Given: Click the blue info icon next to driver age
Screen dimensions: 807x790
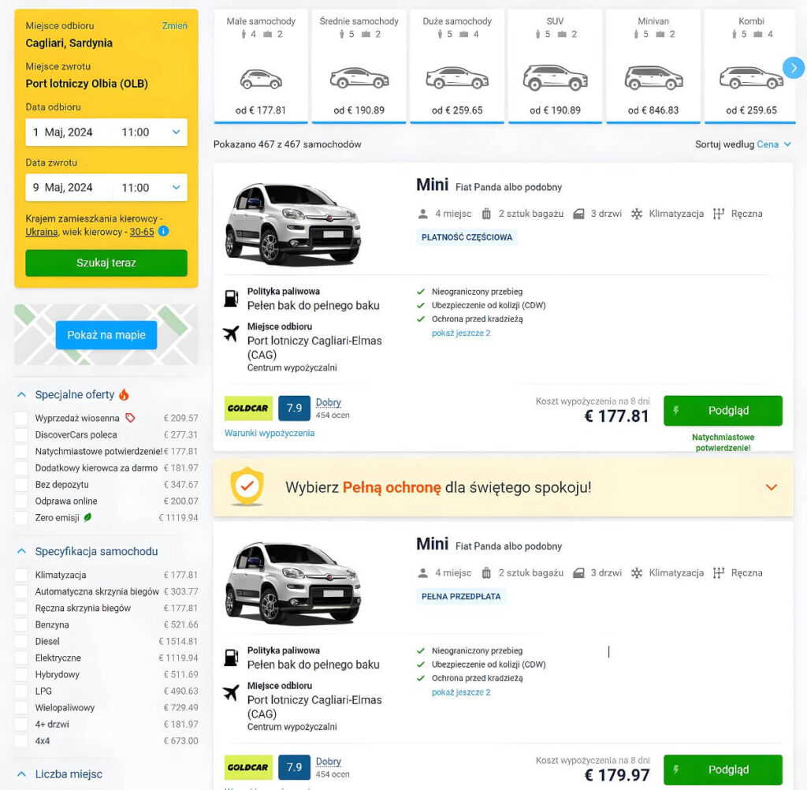Looking at the screenshot, I should [163, 232].
